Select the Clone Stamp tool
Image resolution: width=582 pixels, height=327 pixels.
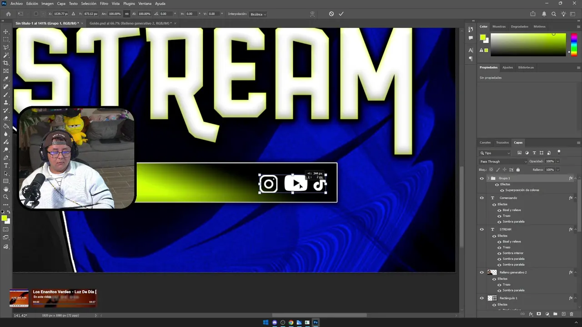[x=6, y=102]
